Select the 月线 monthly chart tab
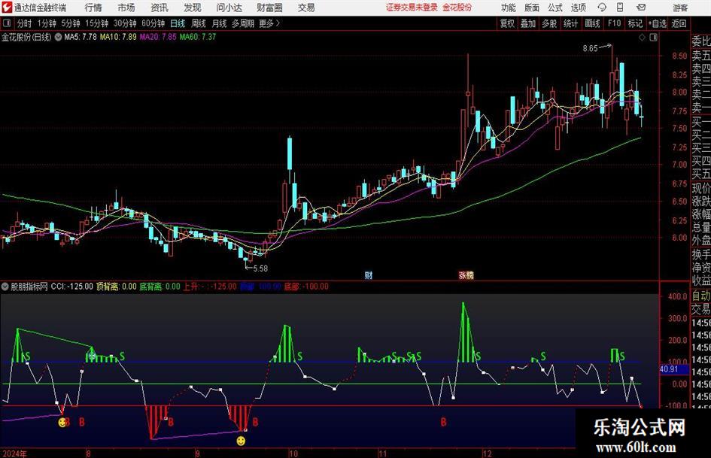 [x=219, y=23]
